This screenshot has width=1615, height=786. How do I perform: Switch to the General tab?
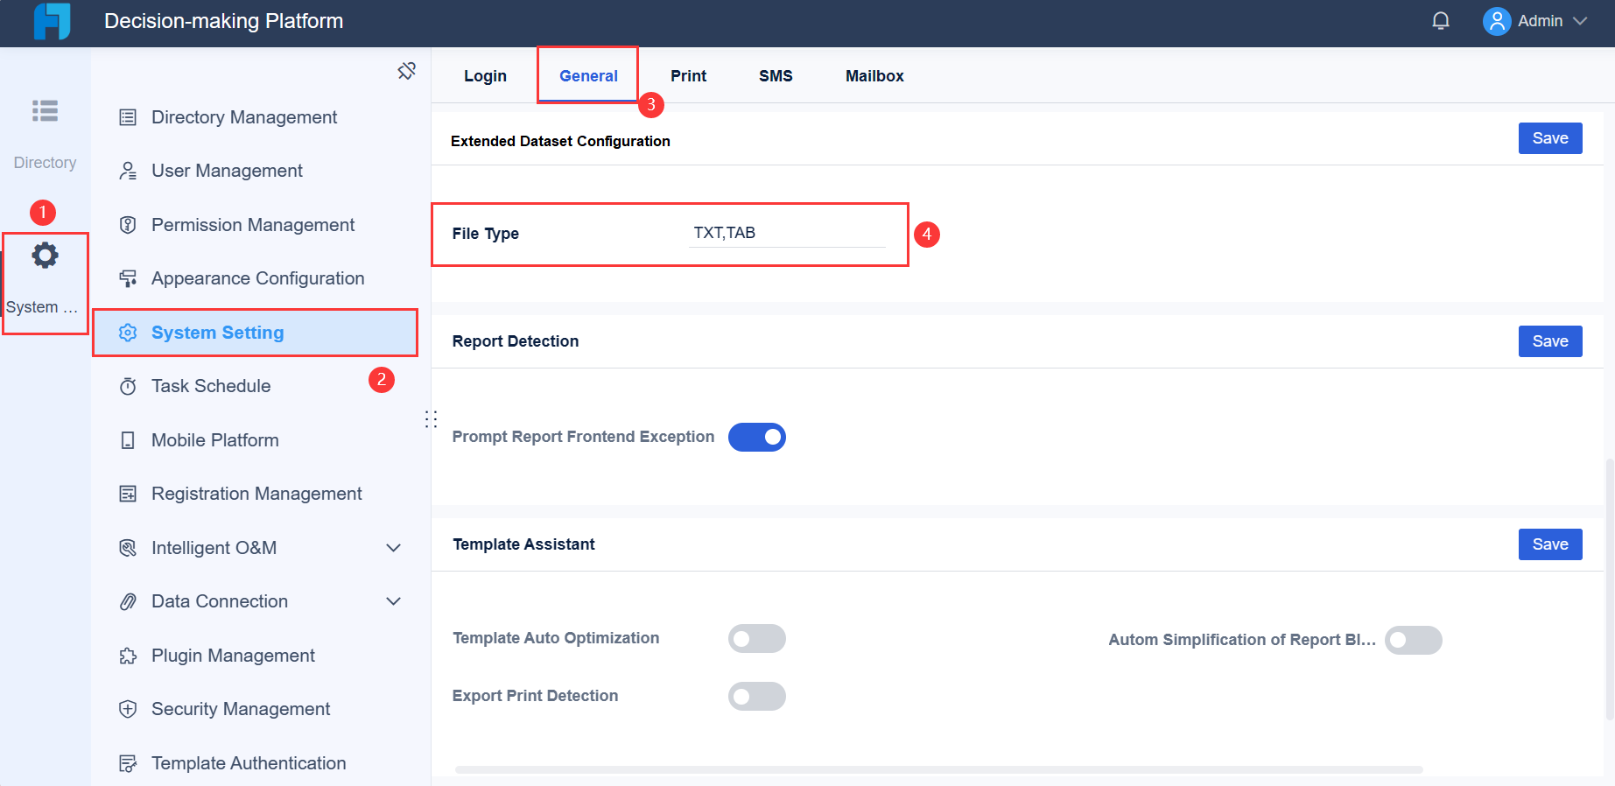point(588,76)
